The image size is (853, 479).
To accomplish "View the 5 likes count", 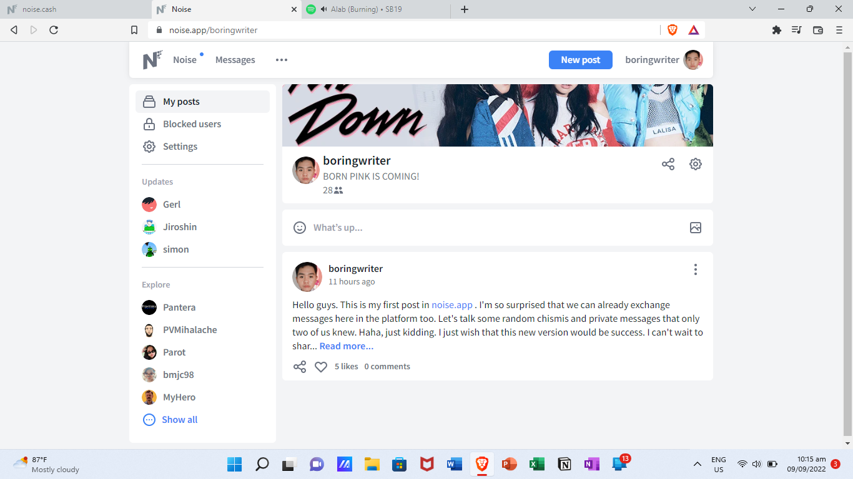I will (347, 367).
